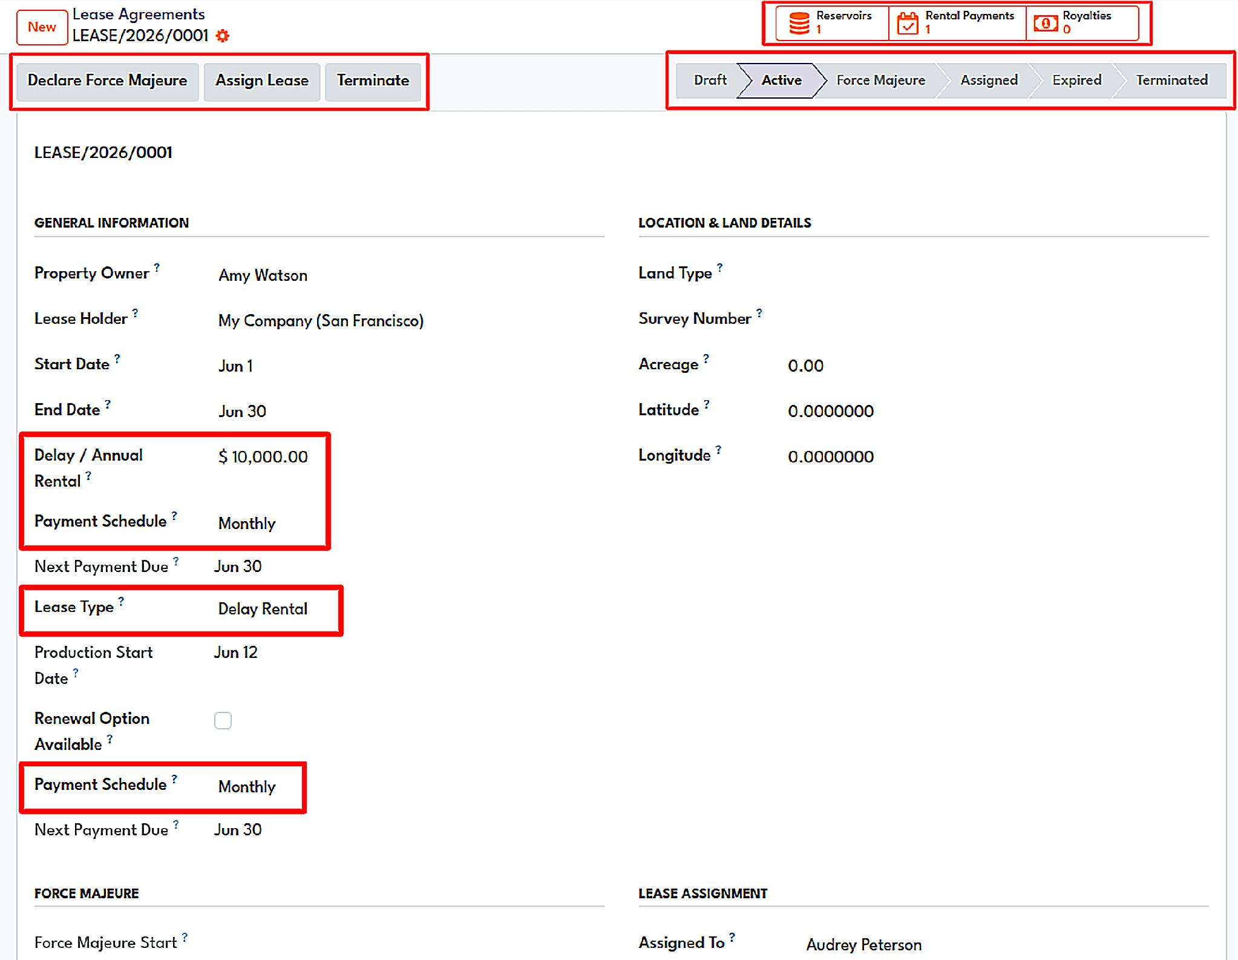This screenshot has width=1238, height=960.
Task: Open Assigned To Audrey Peterson
Action: pos(863,945)
